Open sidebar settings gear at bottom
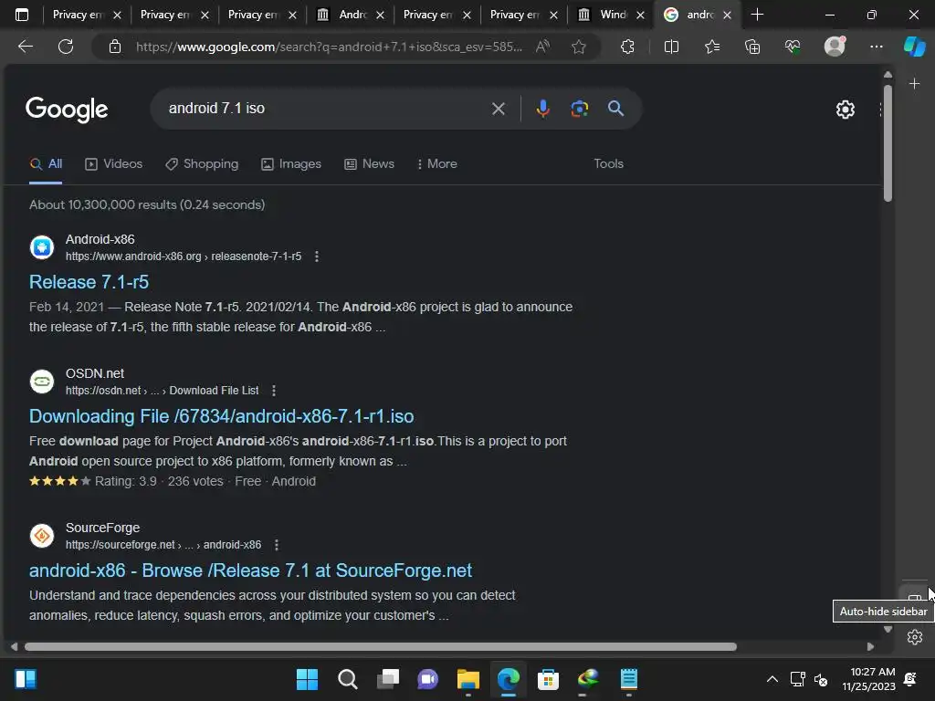The image size is (935, 701). coord(915,637)
